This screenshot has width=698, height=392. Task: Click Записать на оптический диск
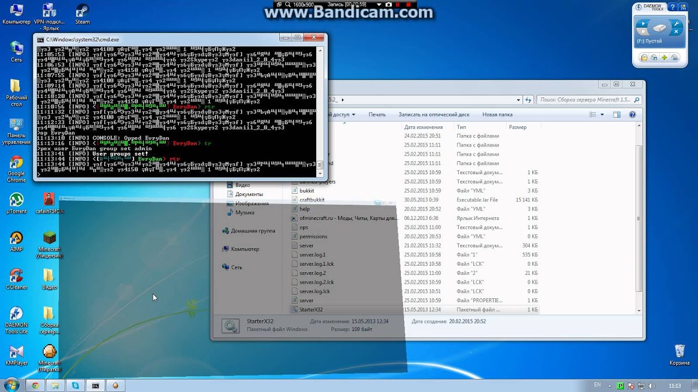click(434, 115)
